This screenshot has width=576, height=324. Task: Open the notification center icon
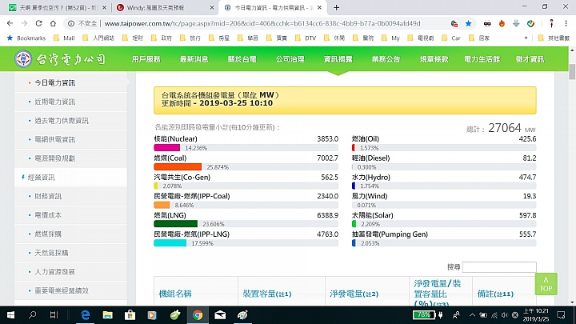pyautogui.click(x=561, y=315)
